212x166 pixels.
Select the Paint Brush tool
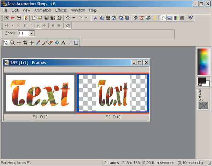click(x=45, y=43)
